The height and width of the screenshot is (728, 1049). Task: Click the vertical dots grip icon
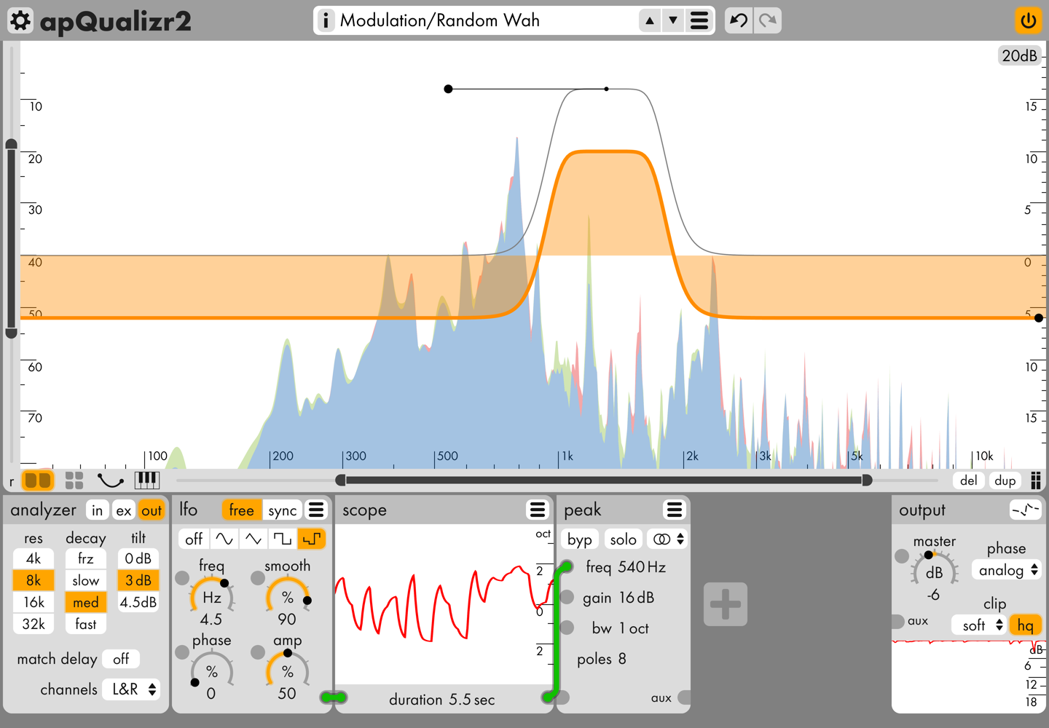click(1036, 480)
